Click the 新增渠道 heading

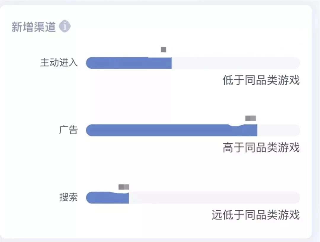pos(33,27)
